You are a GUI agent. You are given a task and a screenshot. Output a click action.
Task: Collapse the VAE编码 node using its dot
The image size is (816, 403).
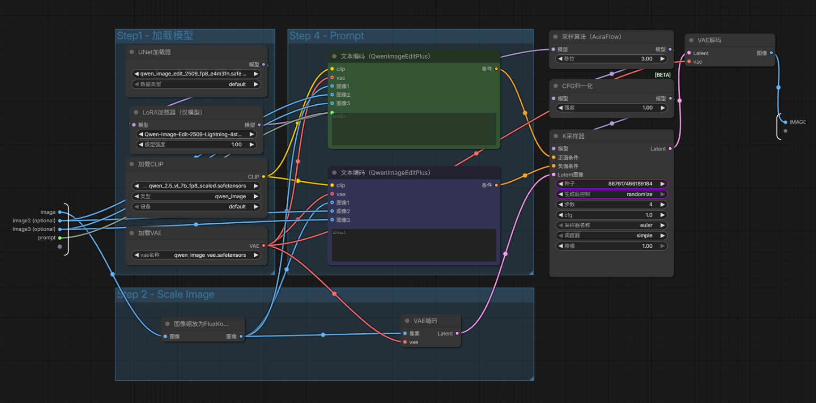pos(407,321)
